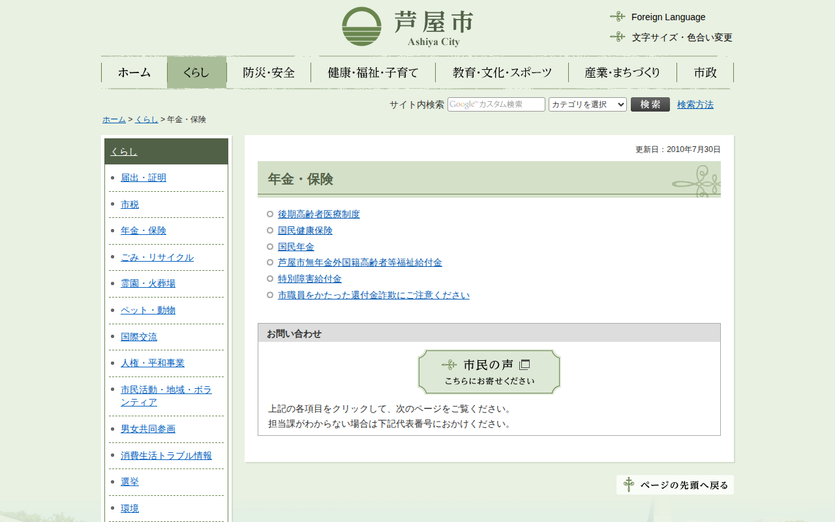Viewport: 835px width, 522px height.
Task: Open text size and color settings
Action: click(681, 37)
